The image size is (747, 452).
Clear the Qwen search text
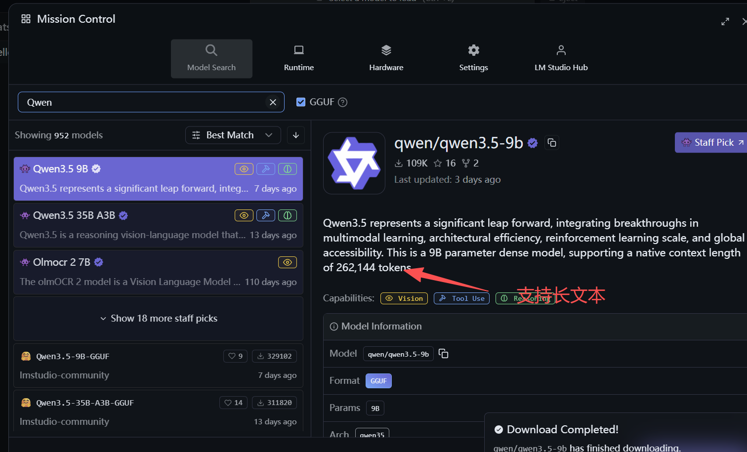coord(273,102)
